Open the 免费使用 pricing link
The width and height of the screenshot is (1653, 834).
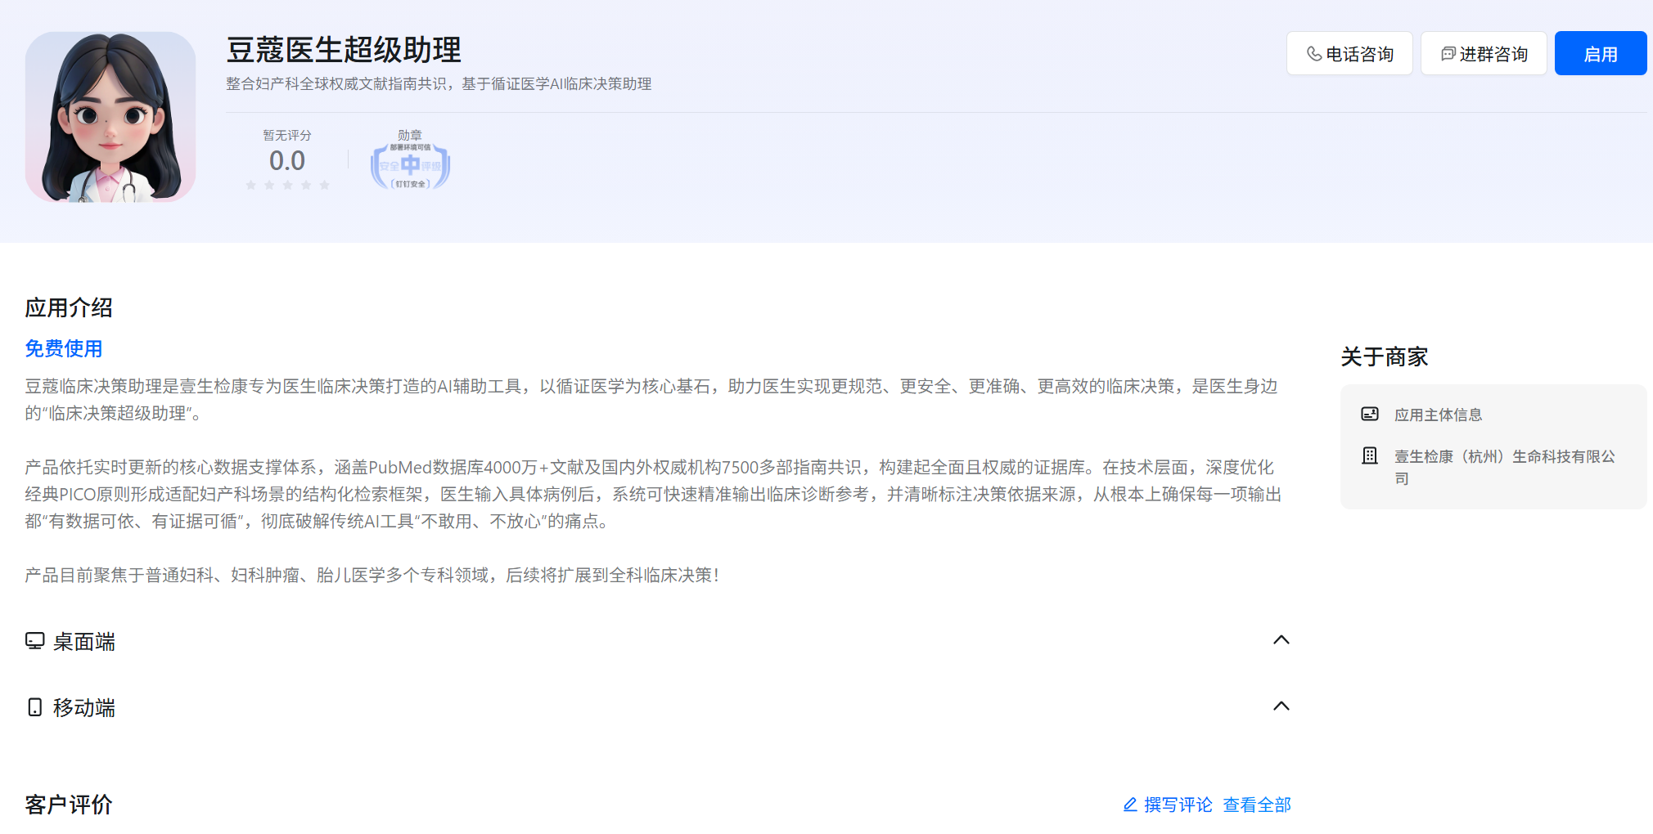coord(63,348)
